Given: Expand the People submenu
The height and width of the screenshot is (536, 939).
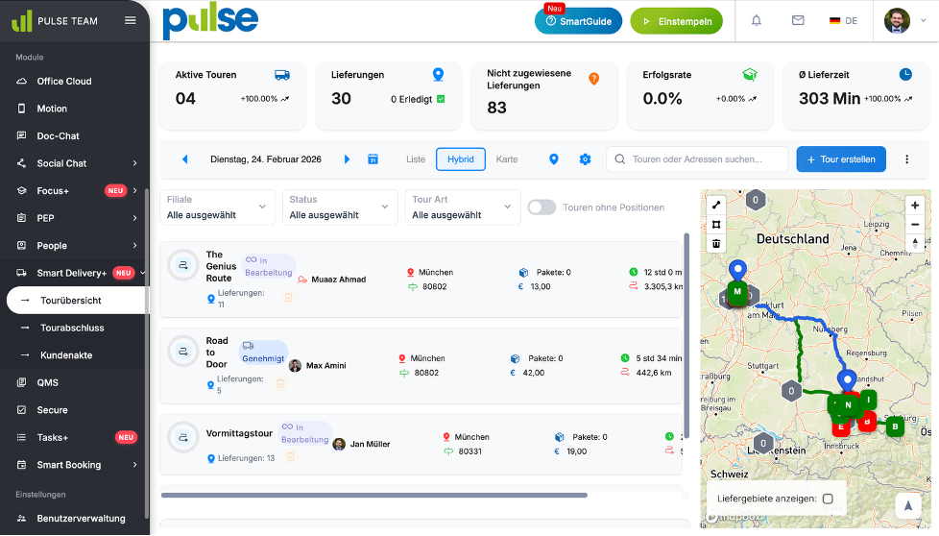Looking at the screenshot, I should (x=134, y=246).
